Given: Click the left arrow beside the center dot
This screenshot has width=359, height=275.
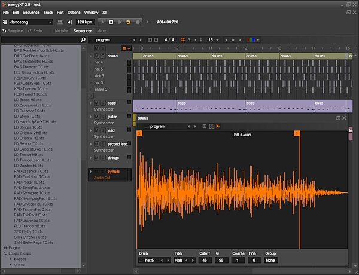Looking at the screenshot, I should coord(226,40).
